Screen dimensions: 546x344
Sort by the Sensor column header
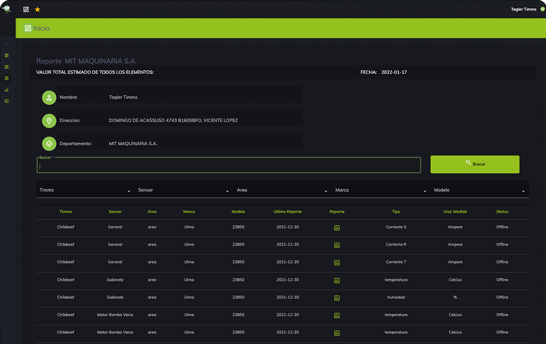(115, 212)
